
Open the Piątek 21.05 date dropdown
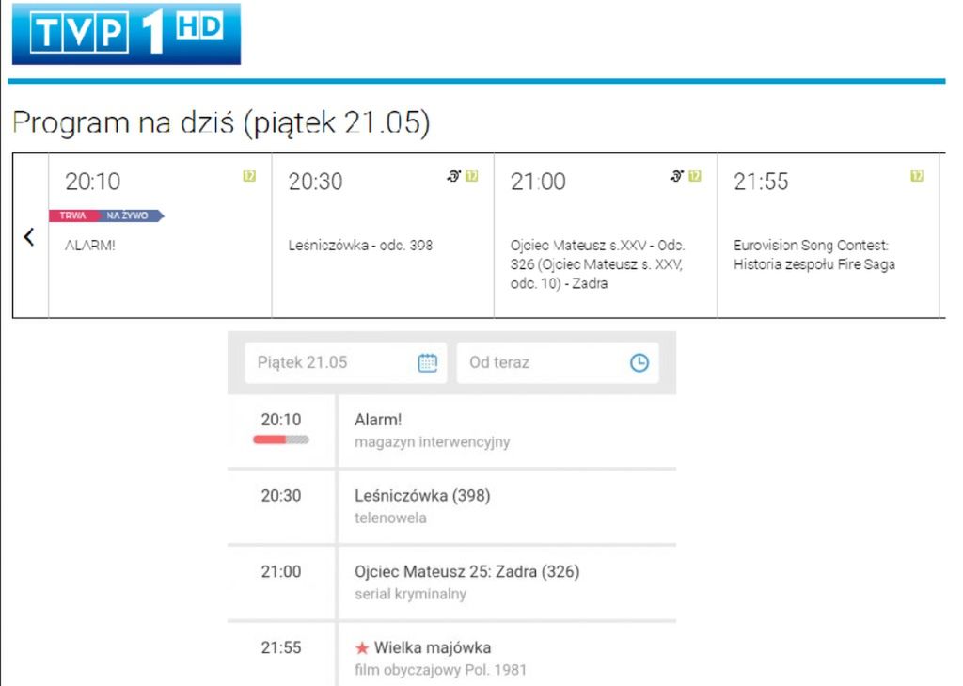[x=346, y=362]
